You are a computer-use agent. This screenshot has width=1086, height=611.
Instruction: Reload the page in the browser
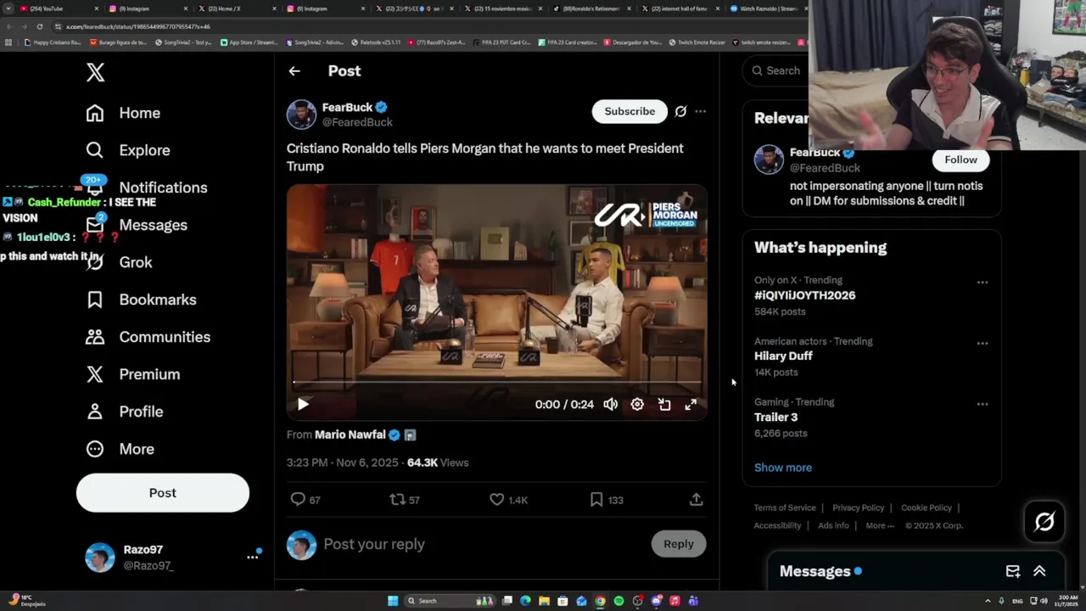(x=39, y=26)
